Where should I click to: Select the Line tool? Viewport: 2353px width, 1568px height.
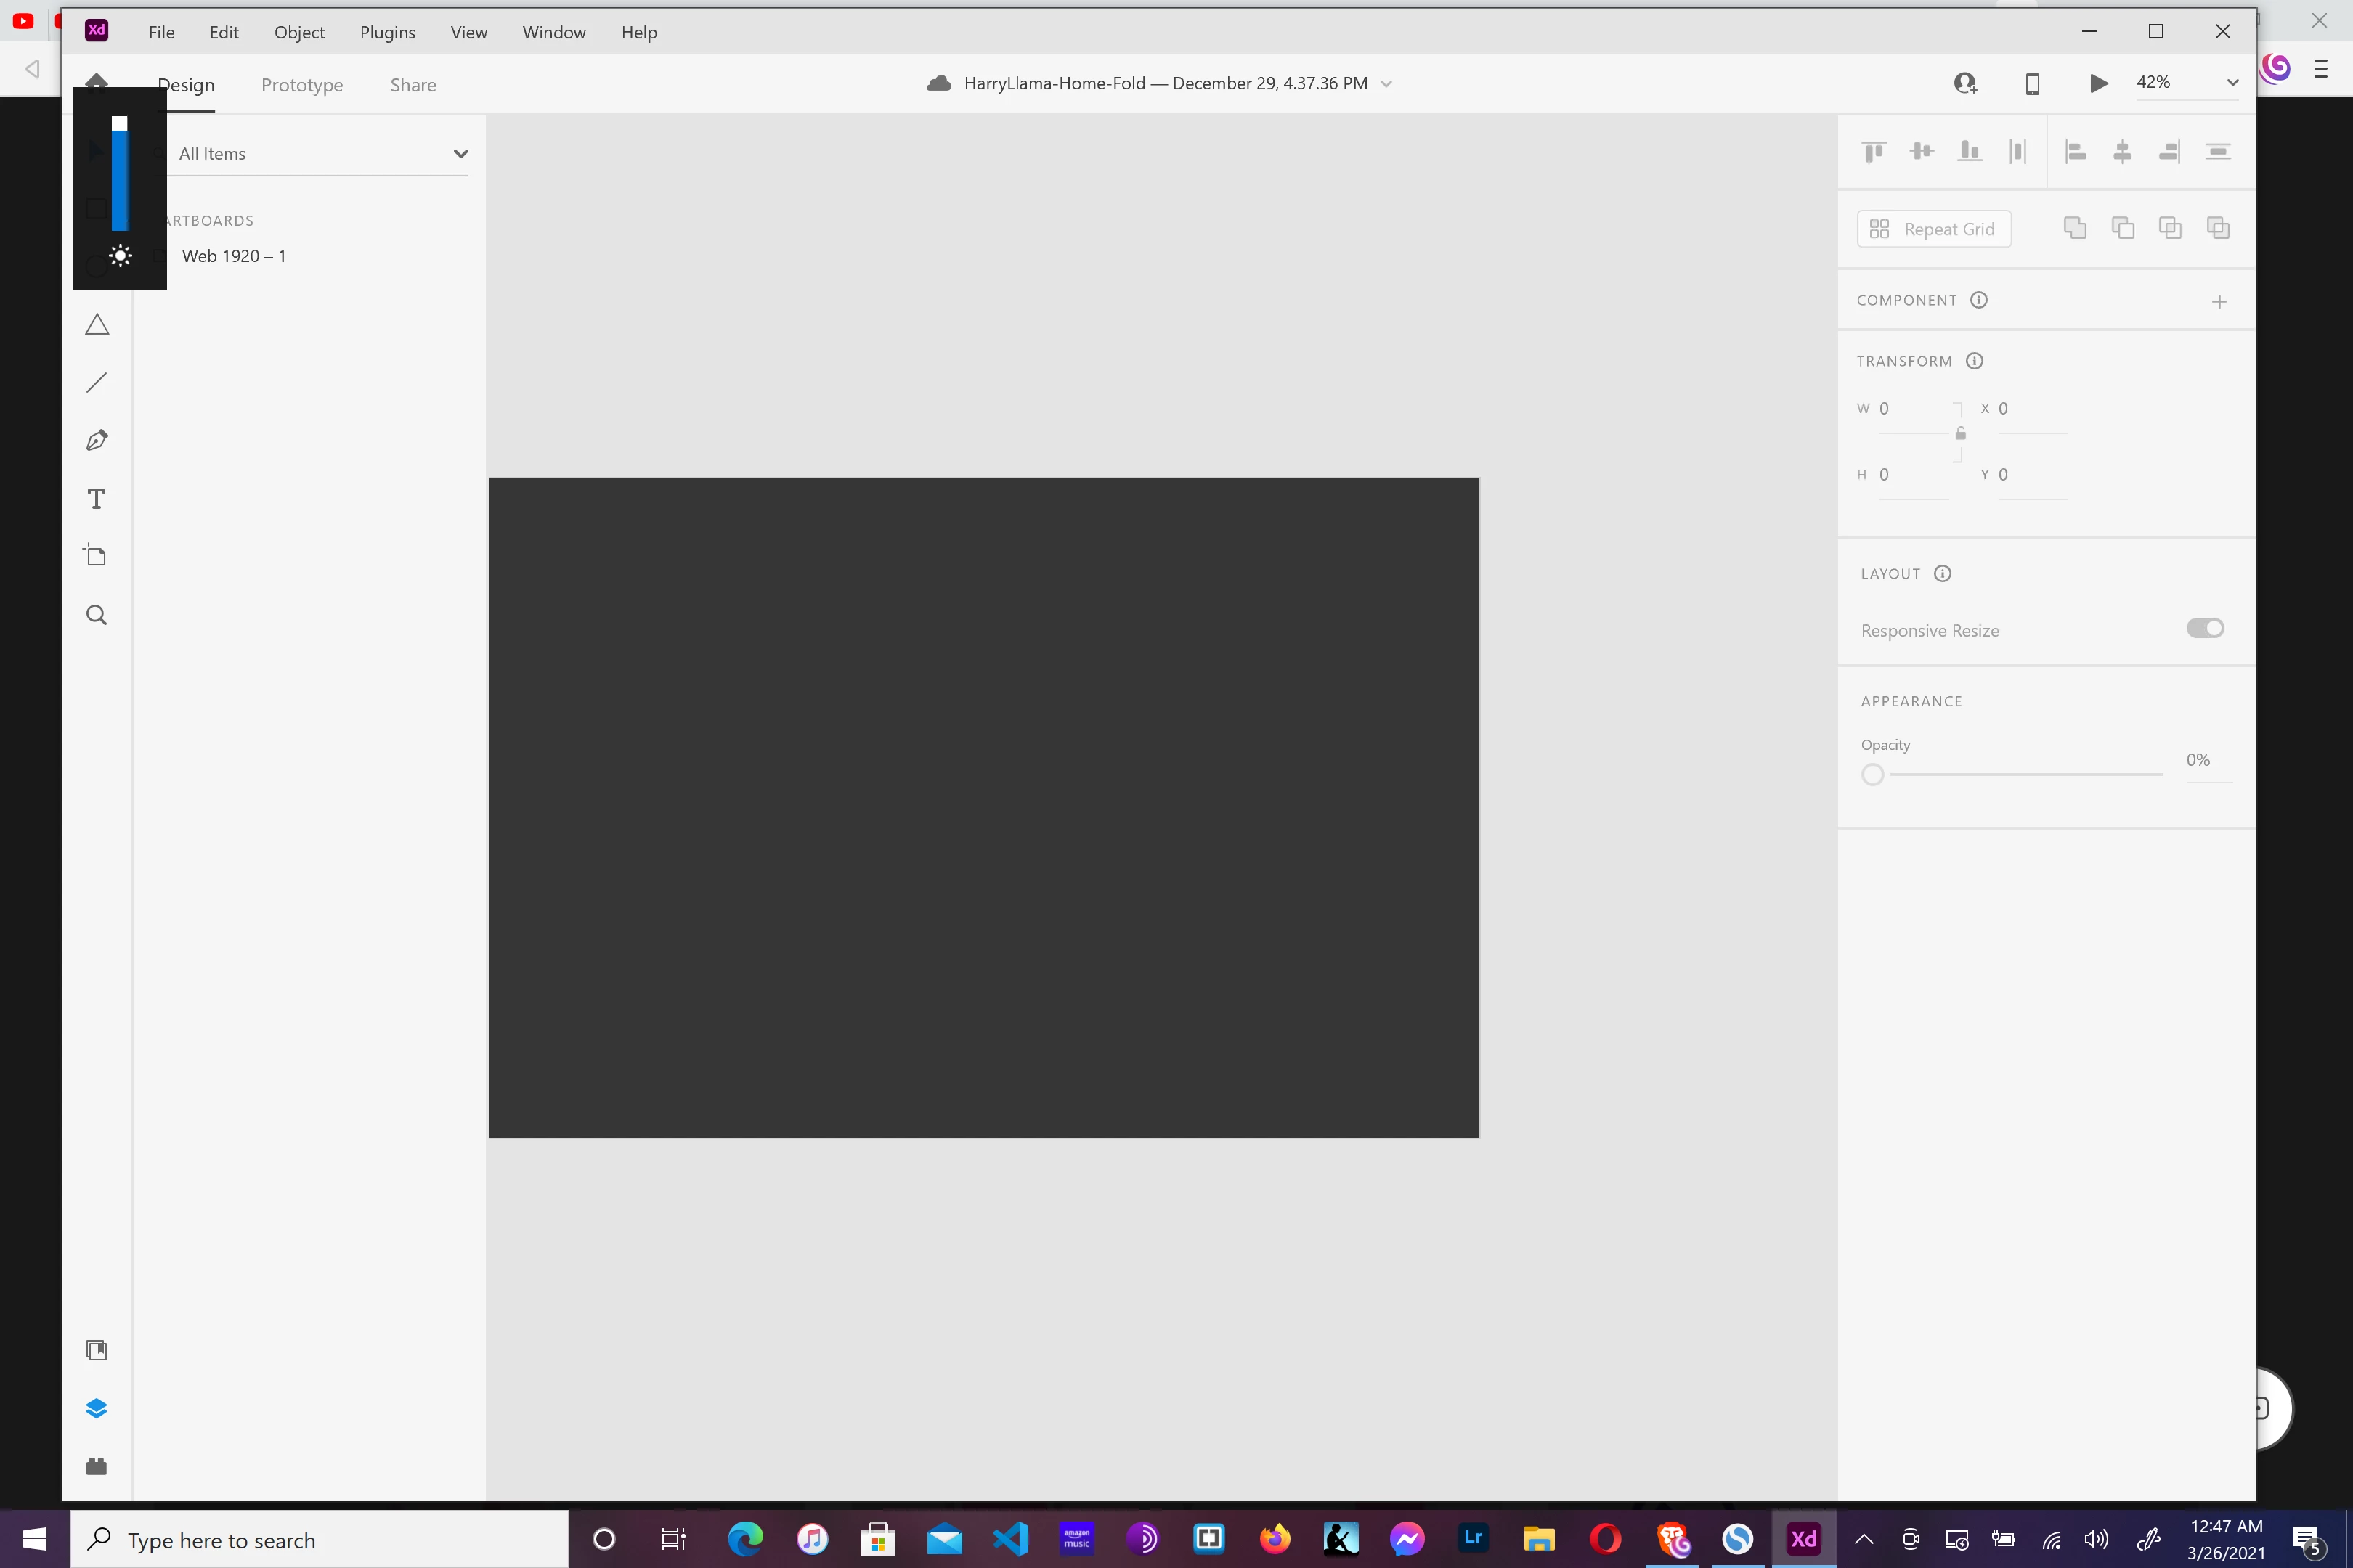pyautogui.click(x=97, y=383)
